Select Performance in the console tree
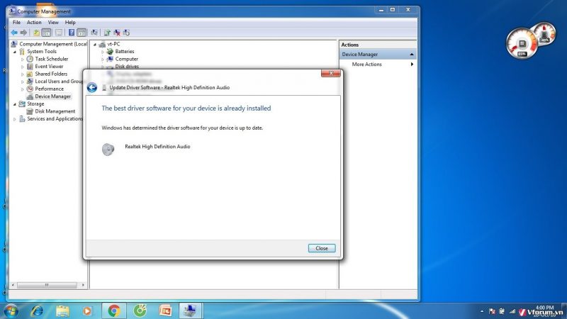This screenshot has width=567, height=319. coord(49,89)
